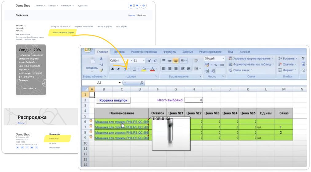Click the Copy icon in Excel clipboard group

tap(101, 64)
